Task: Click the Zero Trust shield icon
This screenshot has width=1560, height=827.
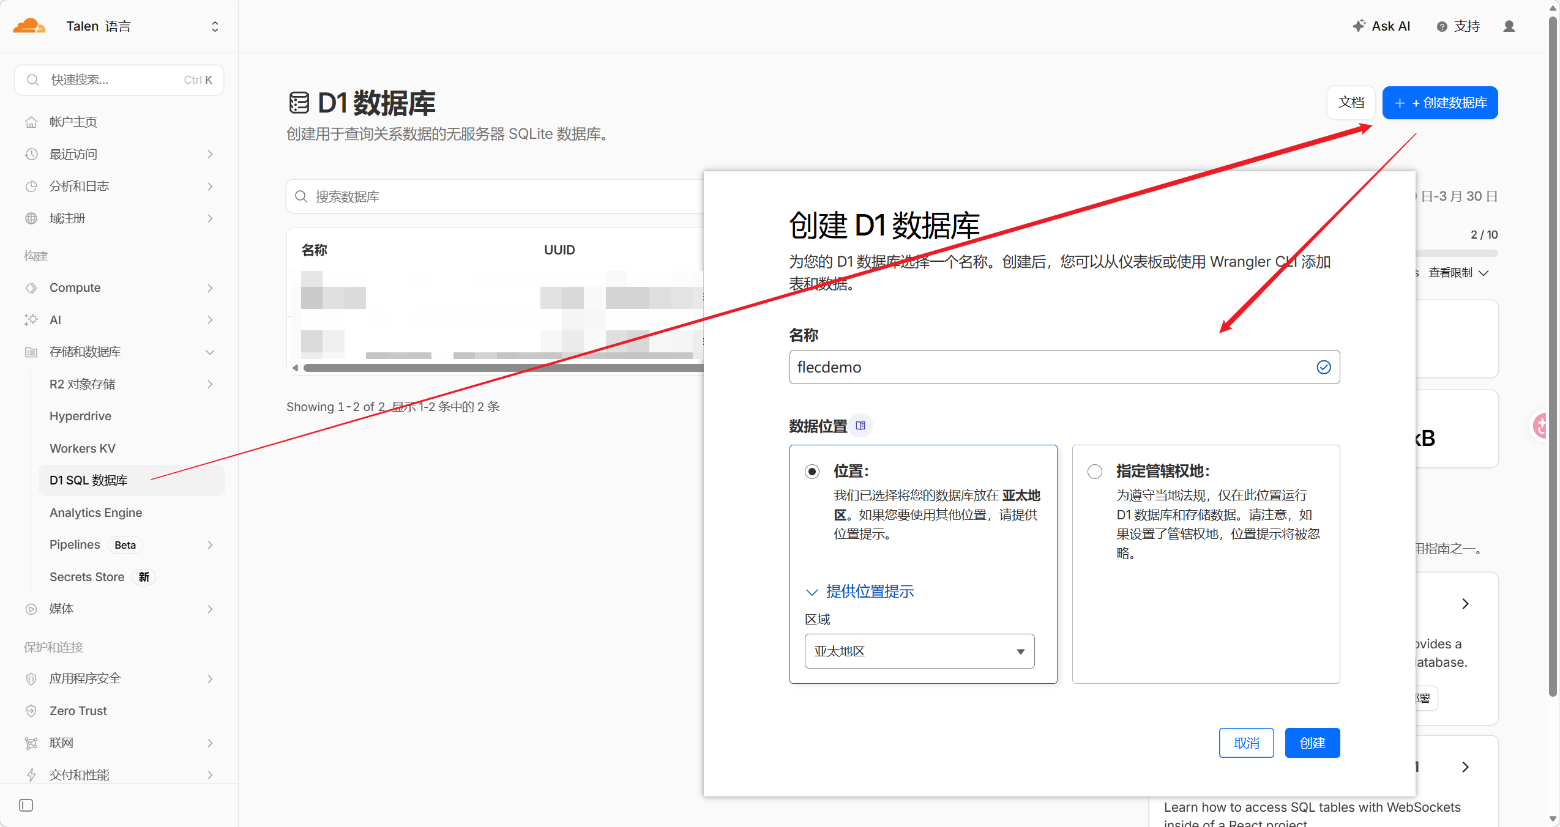Action: pyautogui.click(x=31, y=711)
